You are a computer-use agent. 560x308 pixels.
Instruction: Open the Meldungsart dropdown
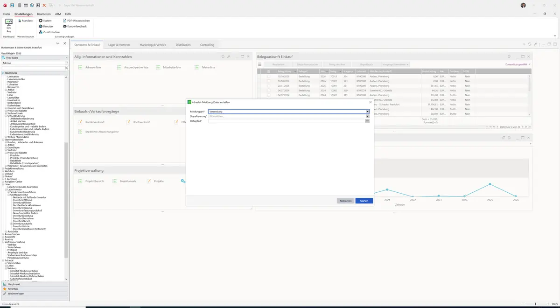[x=368, y=112]
